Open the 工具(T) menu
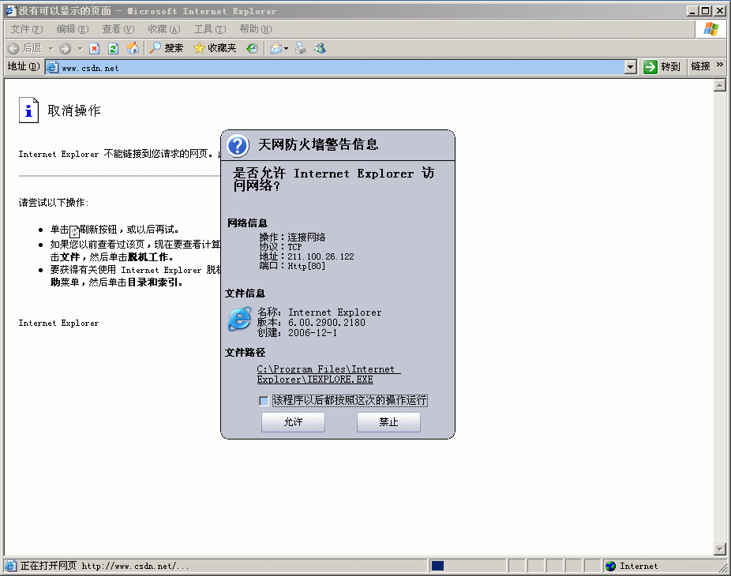 pyautogui.click(x=210, y=29)
